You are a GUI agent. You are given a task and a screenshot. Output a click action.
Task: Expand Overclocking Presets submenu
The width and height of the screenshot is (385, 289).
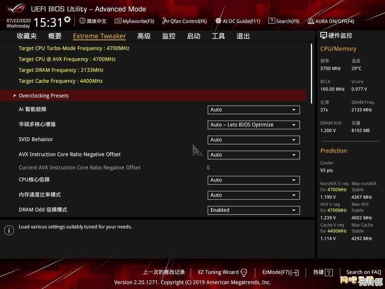(44, 96)
